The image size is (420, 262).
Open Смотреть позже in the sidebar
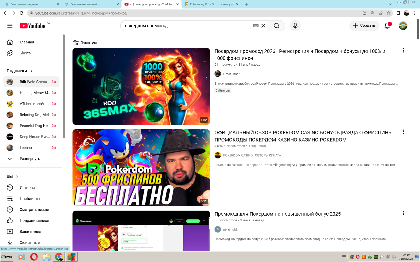coord(31,210)
